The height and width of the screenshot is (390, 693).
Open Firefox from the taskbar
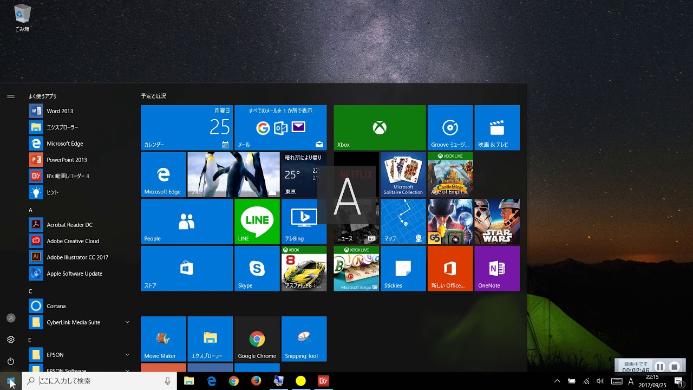(256, 381)
